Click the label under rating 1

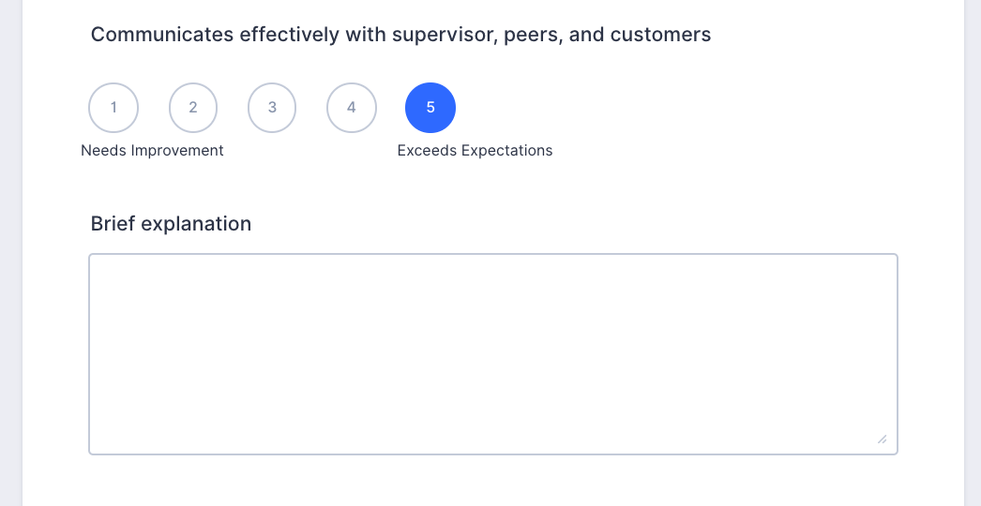[152, 151]
